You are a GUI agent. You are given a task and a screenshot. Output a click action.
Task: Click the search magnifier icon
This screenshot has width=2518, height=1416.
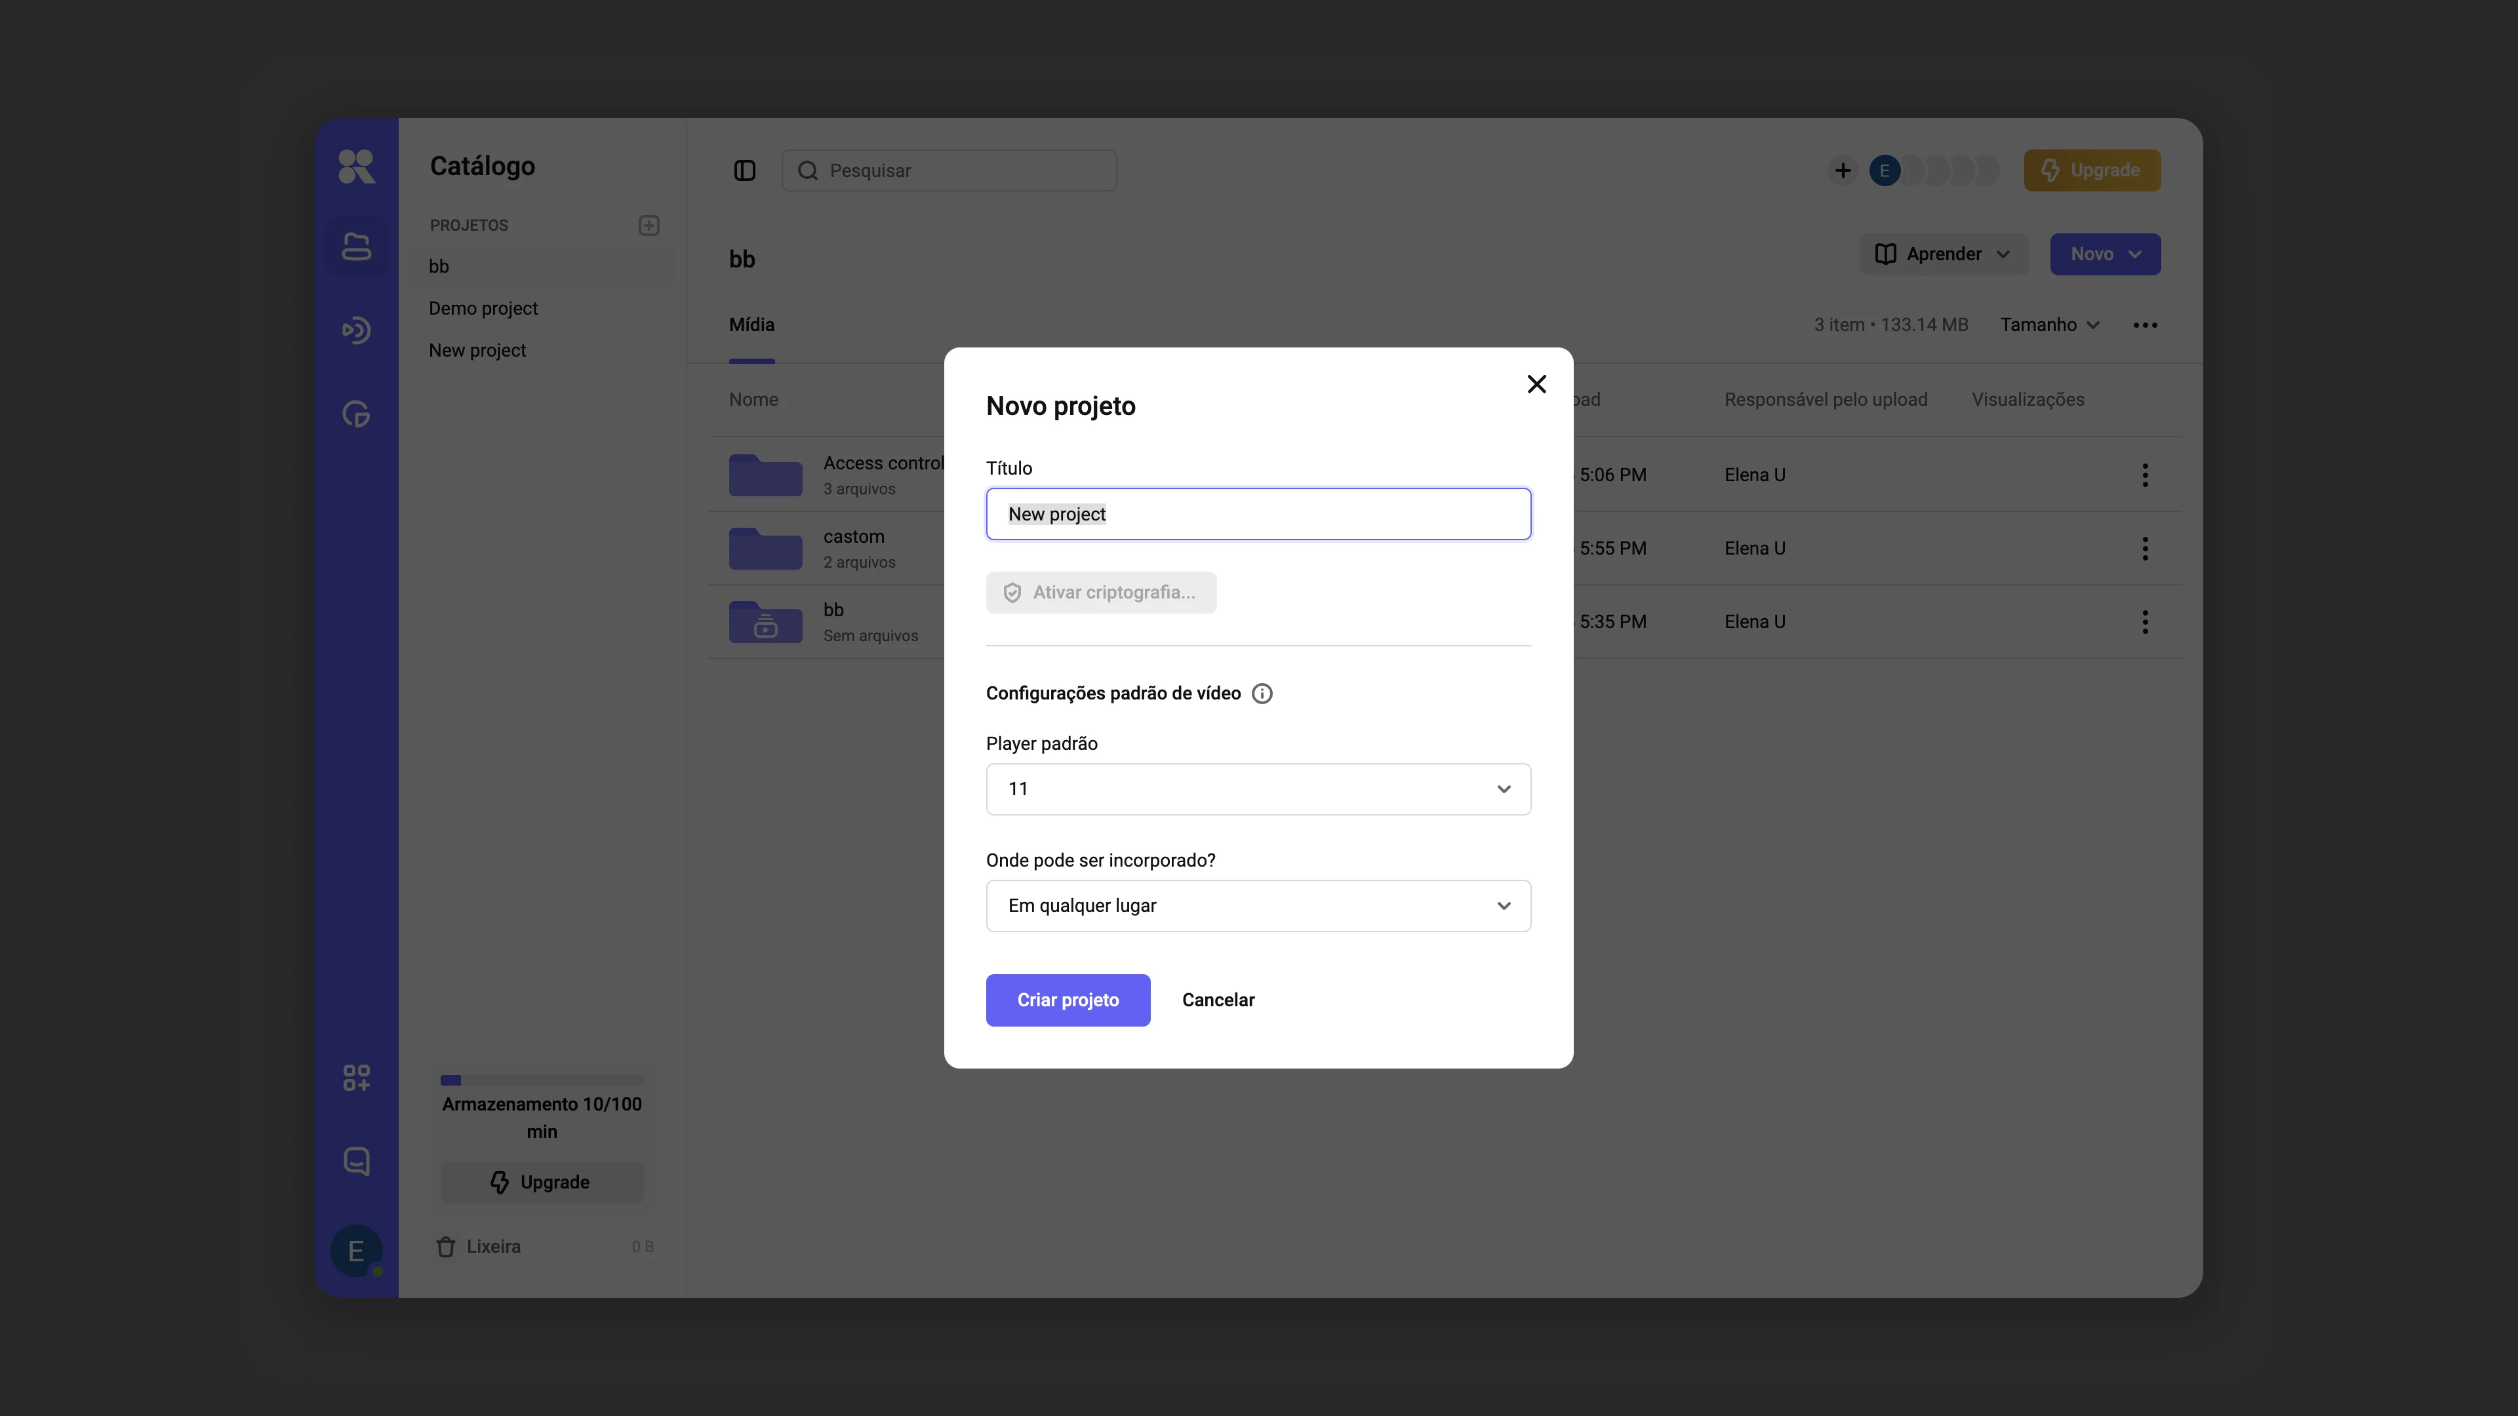point(807,171)
